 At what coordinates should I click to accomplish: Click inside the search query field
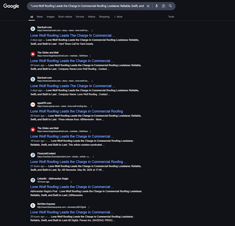87,6
